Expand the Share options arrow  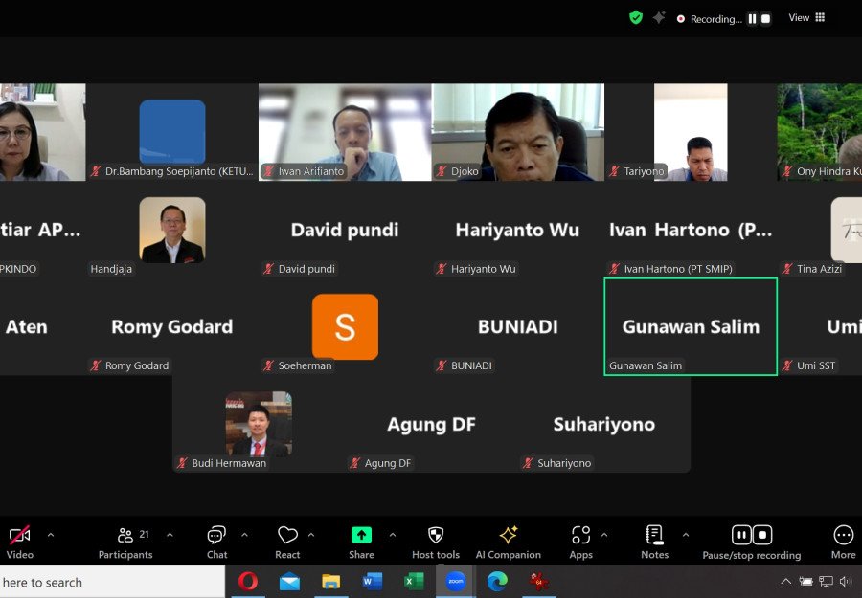pyautogui.click(x=393, y=534)
